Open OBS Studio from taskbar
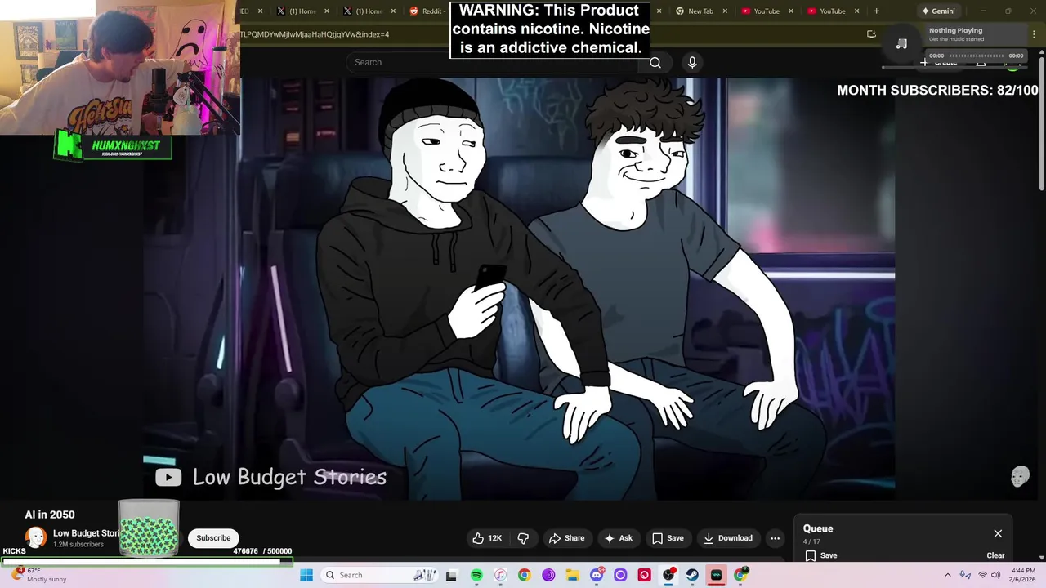The height and width of the screenshot is (588, 1046). tap(668, 575)
